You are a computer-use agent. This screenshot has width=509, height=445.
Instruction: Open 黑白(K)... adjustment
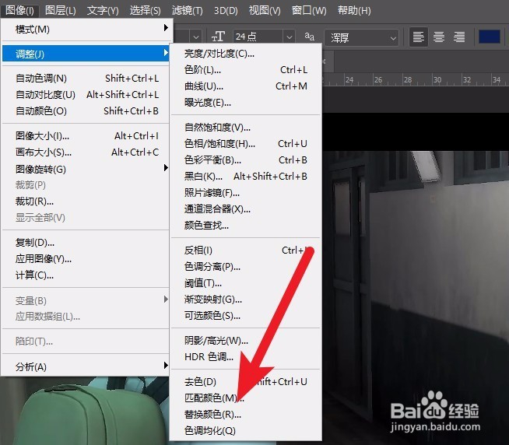pos(246,177)
